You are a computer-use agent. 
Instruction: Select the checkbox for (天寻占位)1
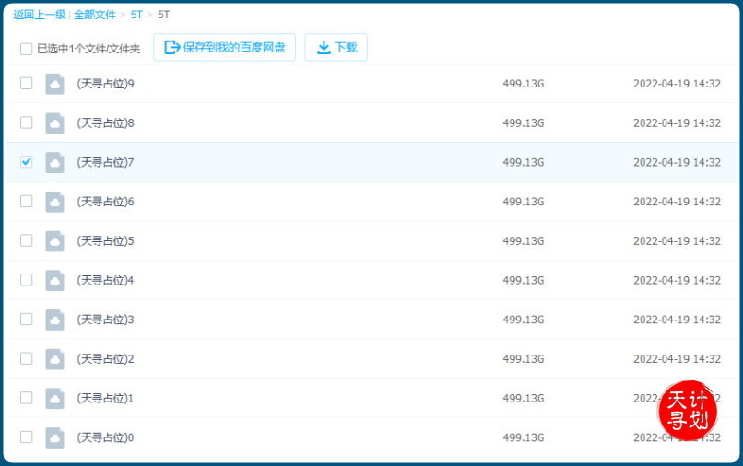27,398
